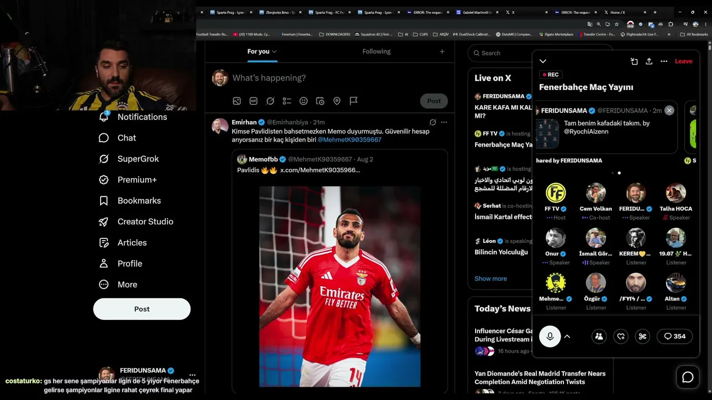
Task: Add a GIF to the new post
Action: pos(254,101)
